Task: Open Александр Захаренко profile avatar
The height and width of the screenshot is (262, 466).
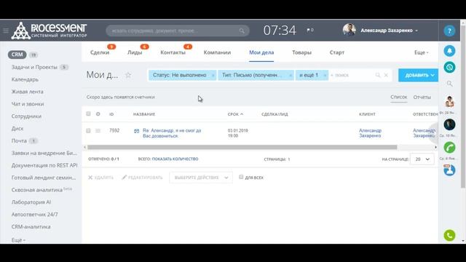Action: [x=349, y=31]
